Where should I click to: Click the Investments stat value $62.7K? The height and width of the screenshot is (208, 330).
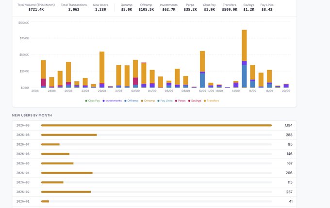coord(169,10)
